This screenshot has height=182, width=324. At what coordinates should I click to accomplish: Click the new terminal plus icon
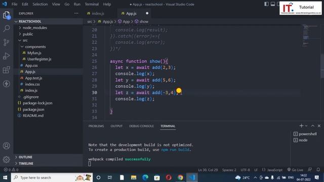tap(301, 126)
